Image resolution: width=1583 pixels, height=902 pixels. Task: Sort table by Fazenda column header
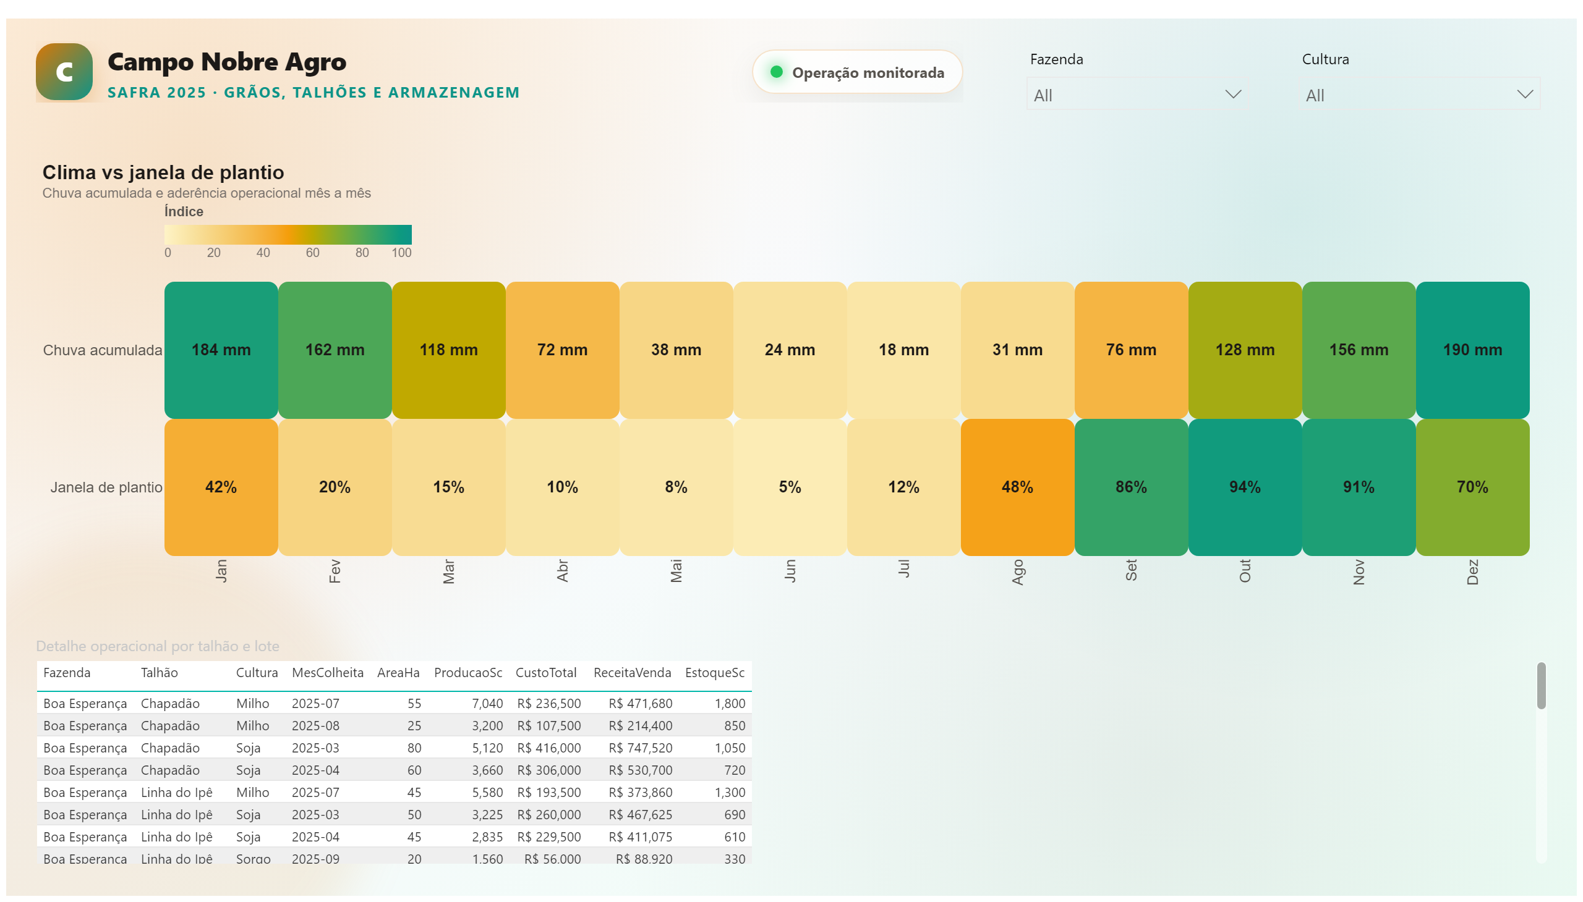[x=67, y=673]
